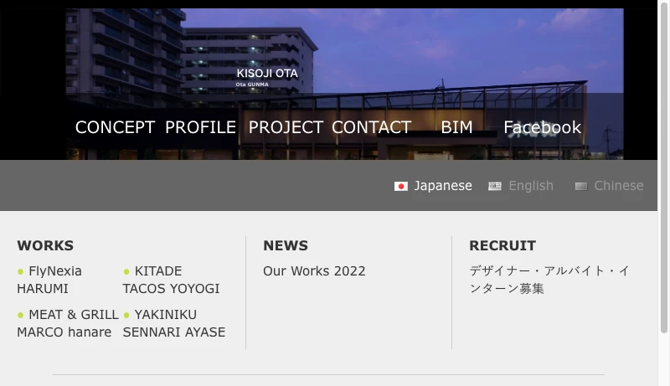Open the BIM menu item
Viewport: 670px width, 386px height.
[456, 127]
